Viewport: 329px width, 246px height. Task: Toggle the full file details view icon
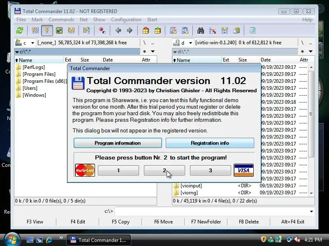[x=47, y=30]
